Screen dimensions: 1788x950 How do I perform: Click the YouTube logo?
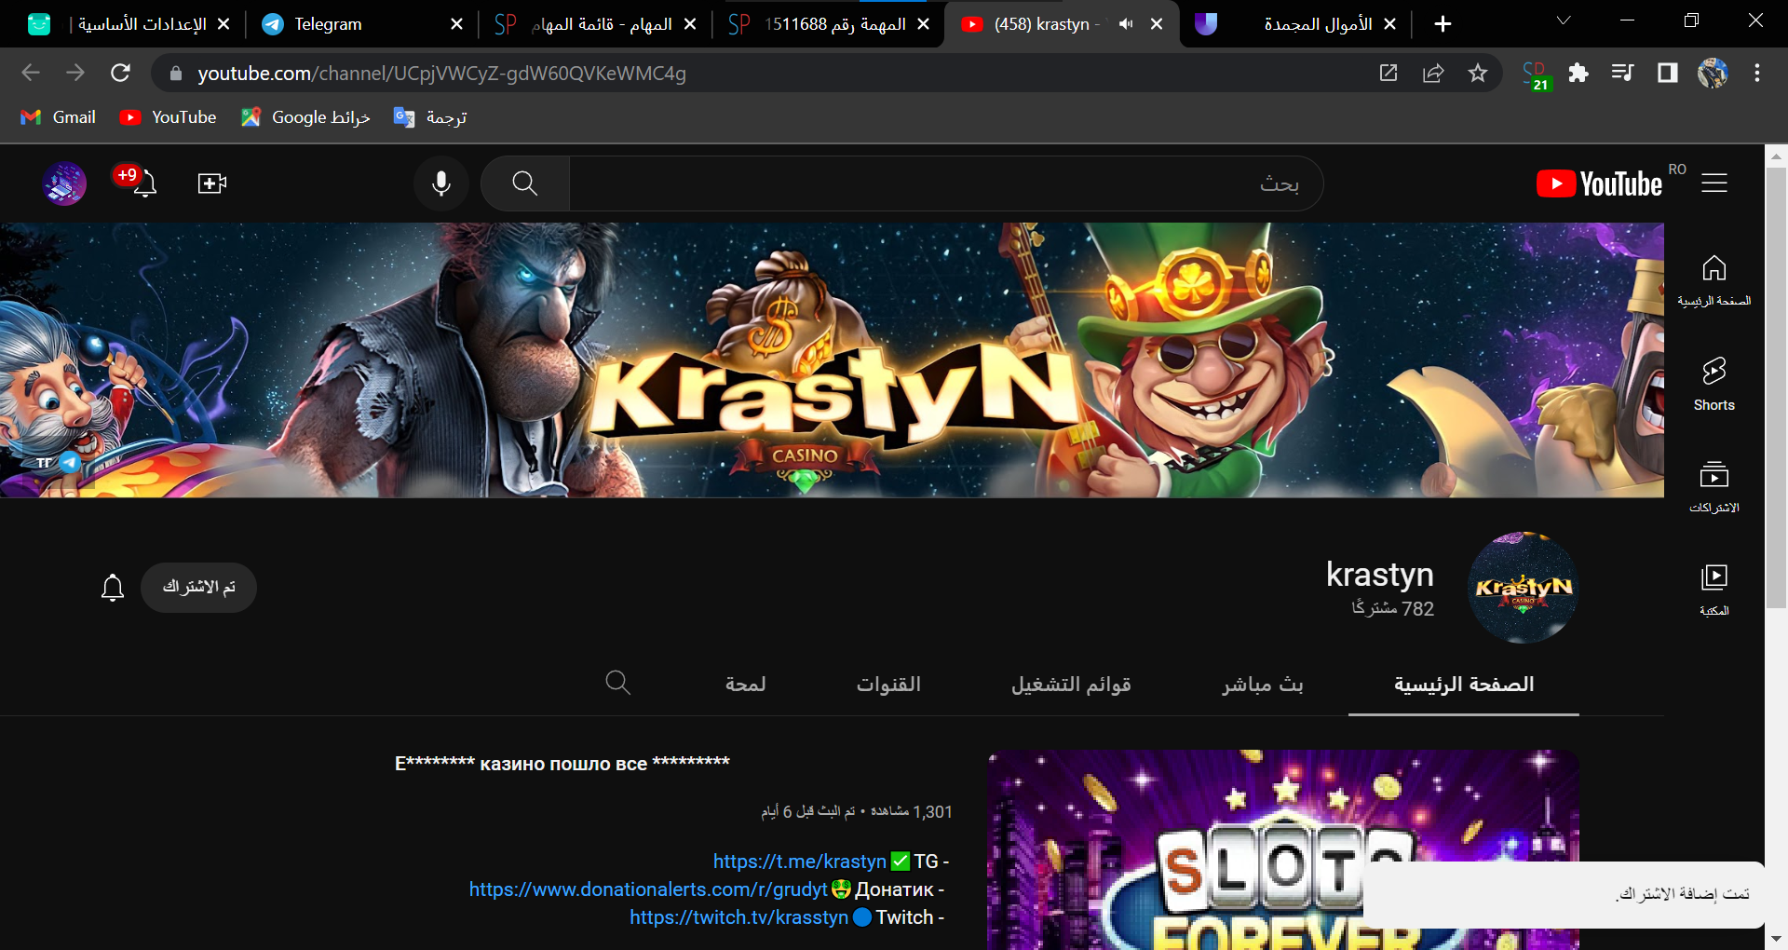[1599, 183]
